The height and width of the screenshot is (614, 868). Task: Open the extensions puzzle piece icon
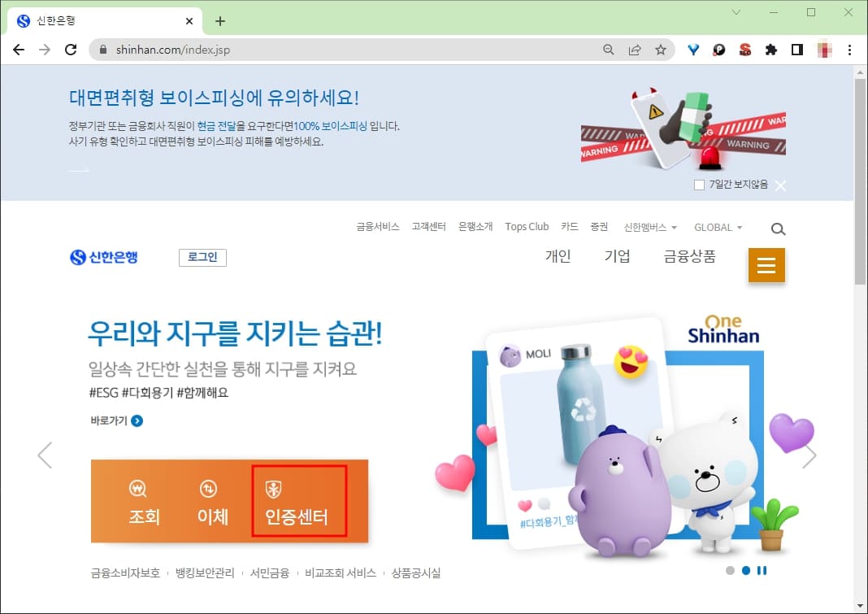pos(771,50)
